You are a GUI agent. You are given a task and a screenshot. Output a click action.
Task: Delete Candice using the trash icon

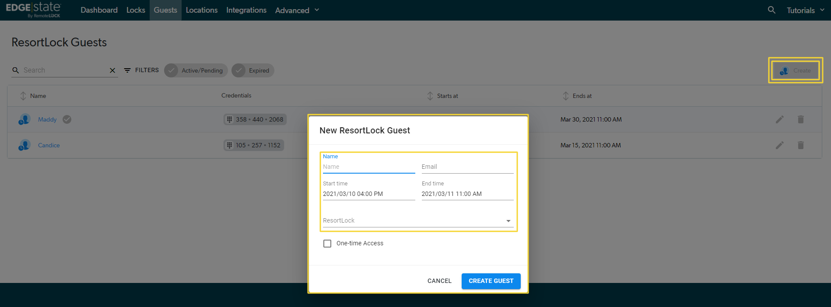(800, 145)
